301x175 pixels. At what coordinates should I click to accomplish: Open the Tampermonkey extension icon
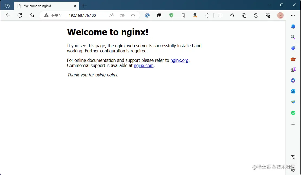pos(159,15)
